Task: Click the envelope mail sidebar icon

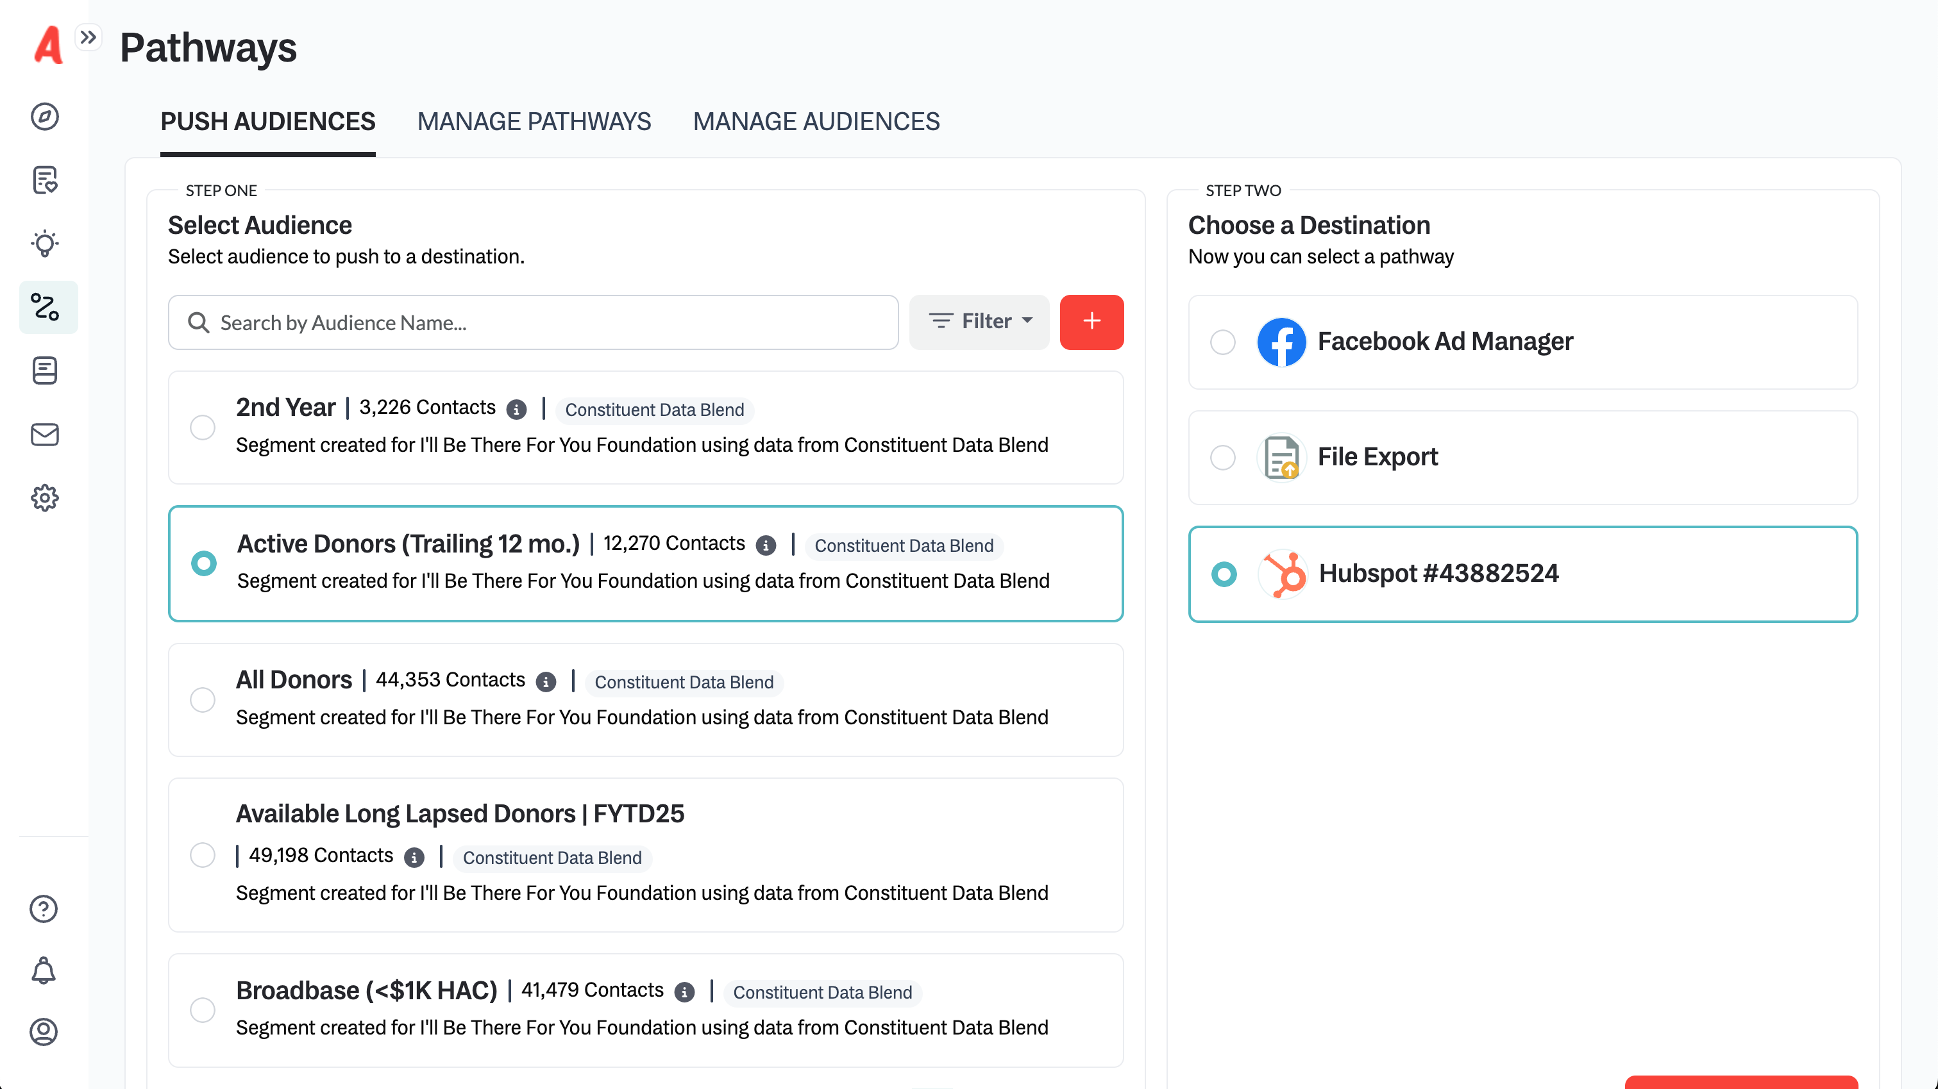Action: pyautogui.click(x=44, y=434)
